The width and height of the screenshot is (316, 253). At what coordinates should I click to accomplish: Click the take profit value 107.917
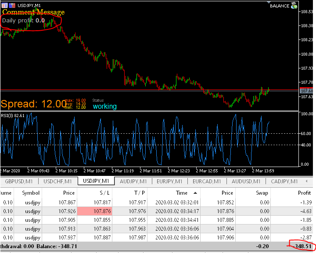pos(137,202)
